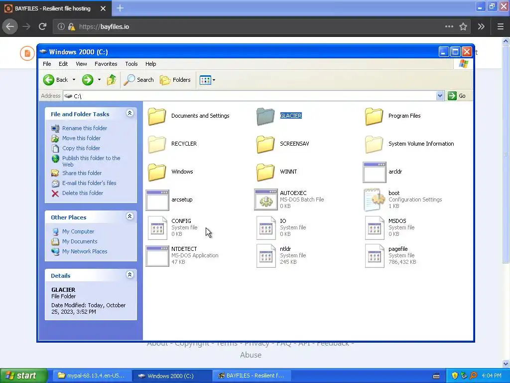Screen dimensions: 510x383
Task: Open the Documents and Settings folder icon
Action: 157,116
